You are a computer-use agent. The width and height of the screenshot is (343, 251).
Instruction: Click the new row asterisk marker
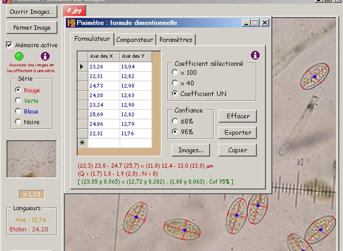click(x=82, y=143)
